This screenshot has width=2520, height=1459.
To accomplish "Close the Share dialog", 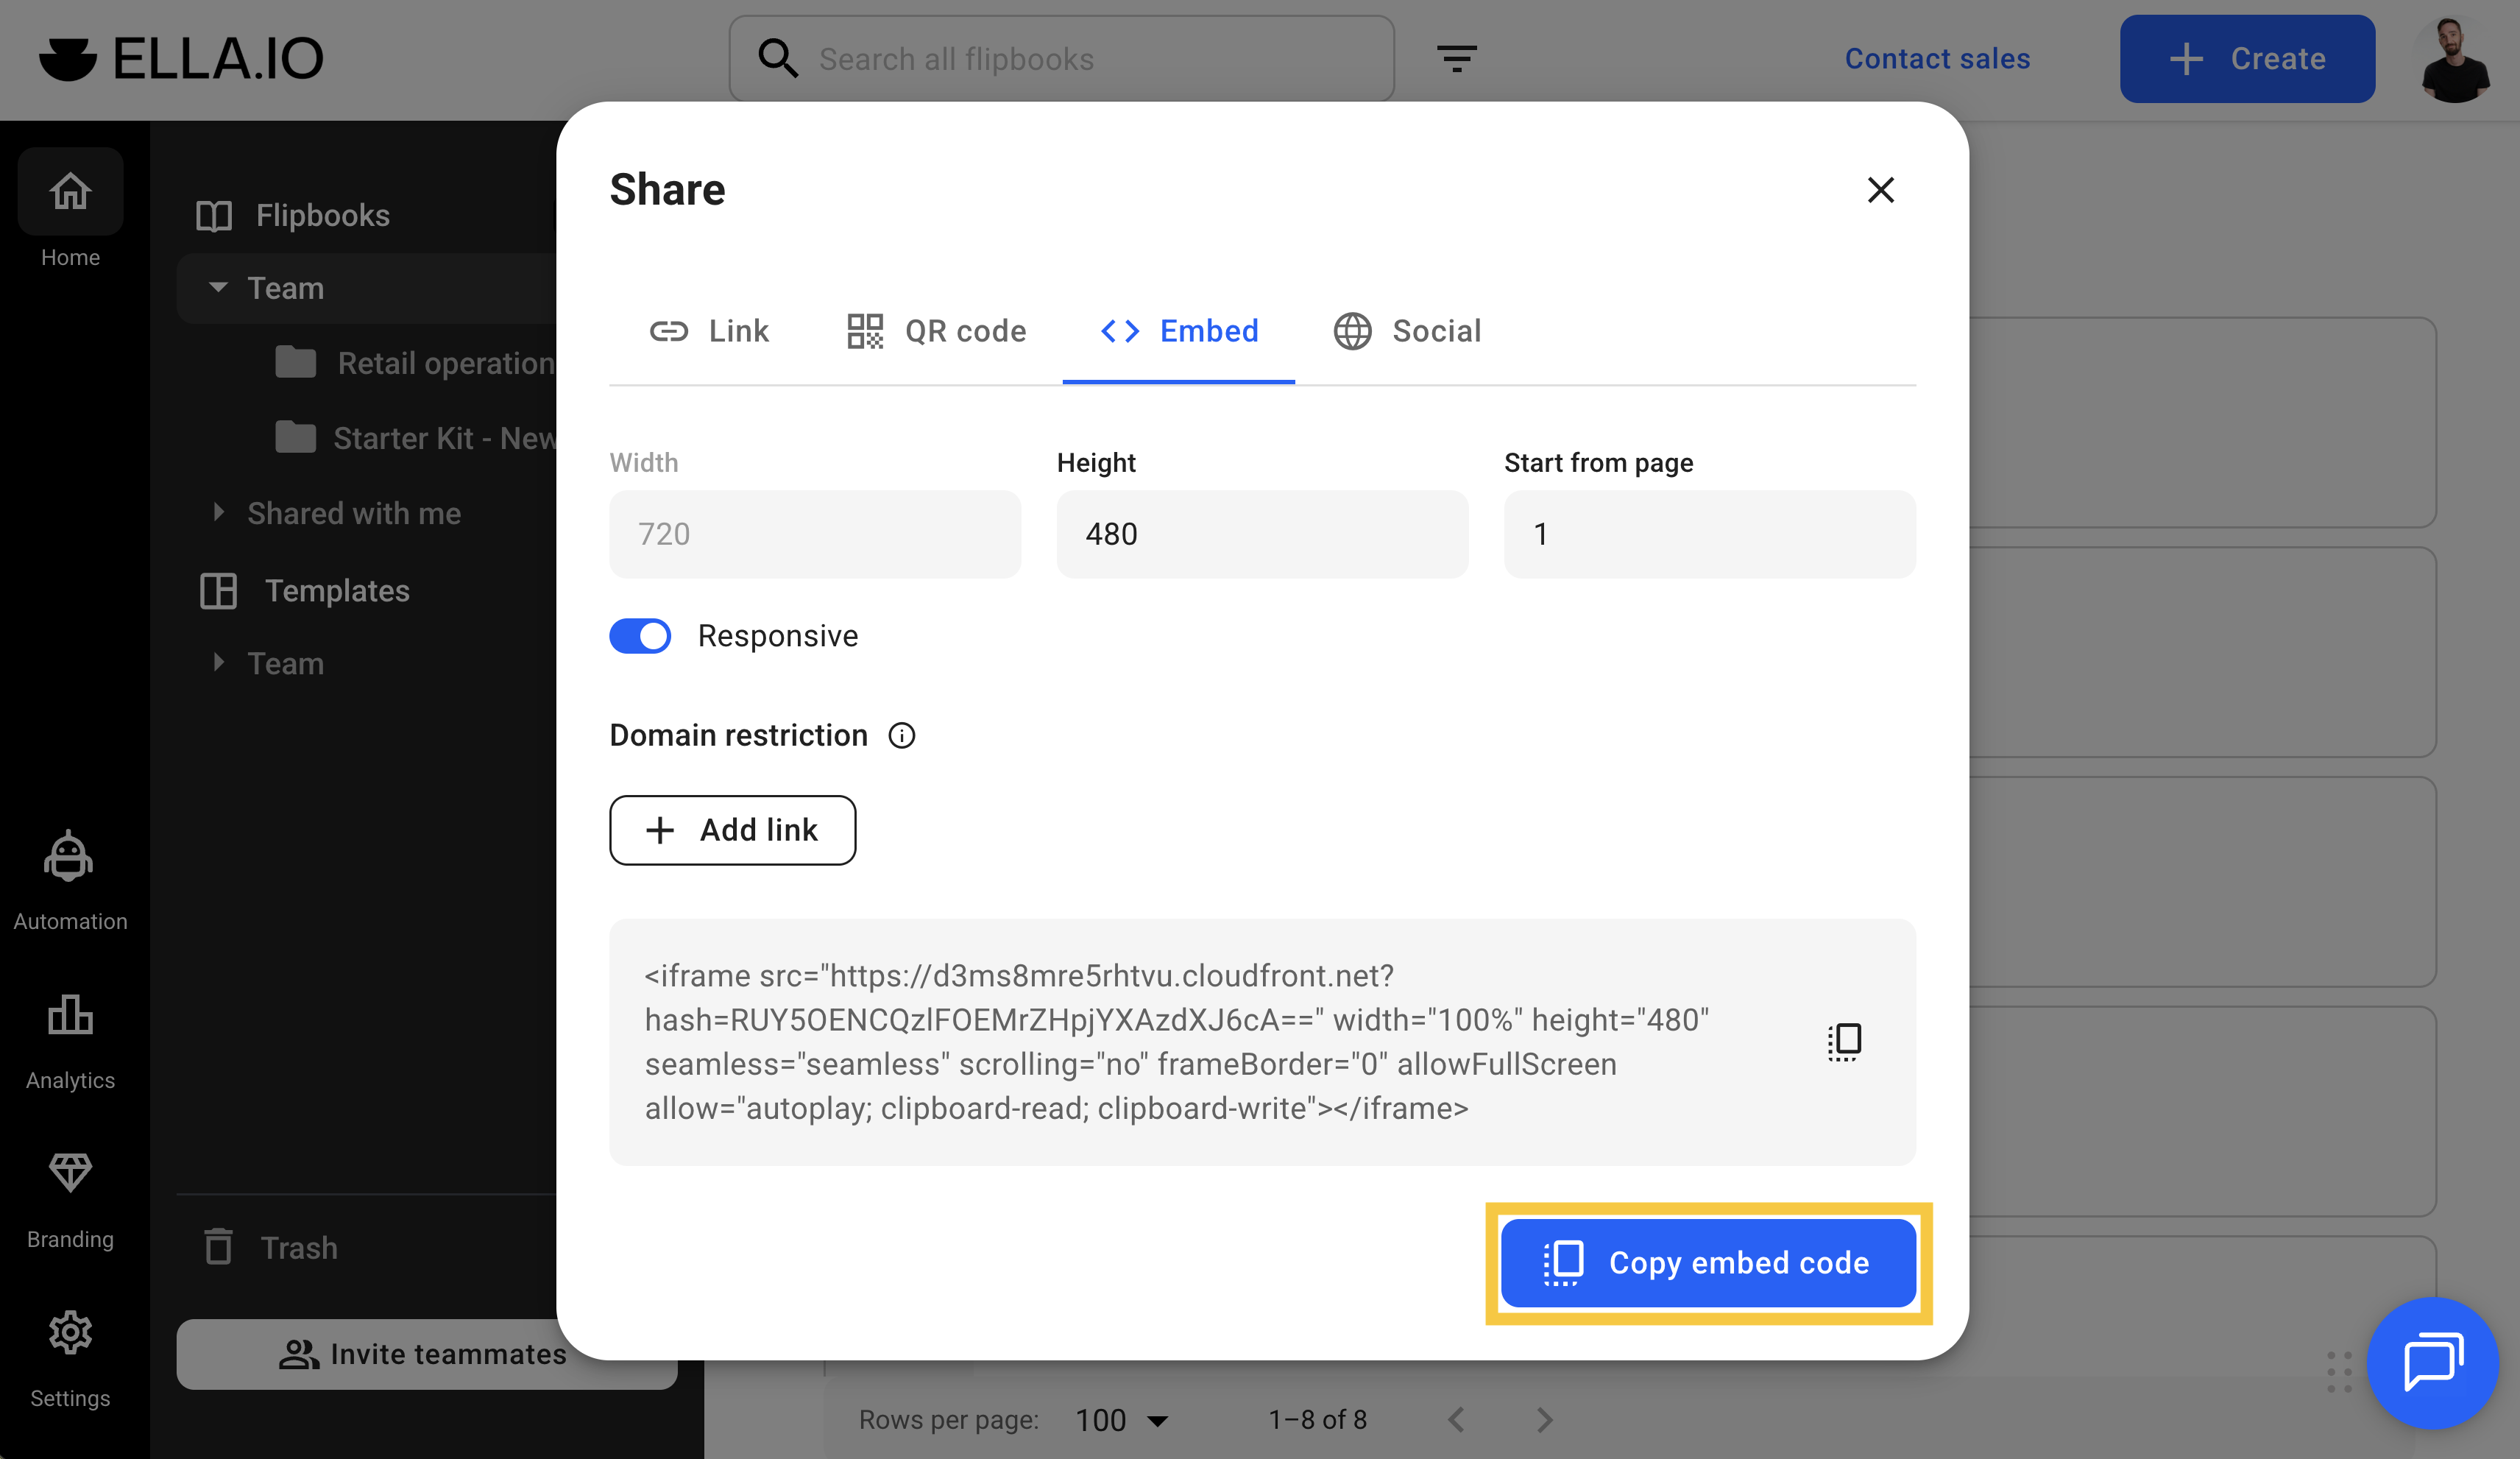I will (x=1880, y=190).
